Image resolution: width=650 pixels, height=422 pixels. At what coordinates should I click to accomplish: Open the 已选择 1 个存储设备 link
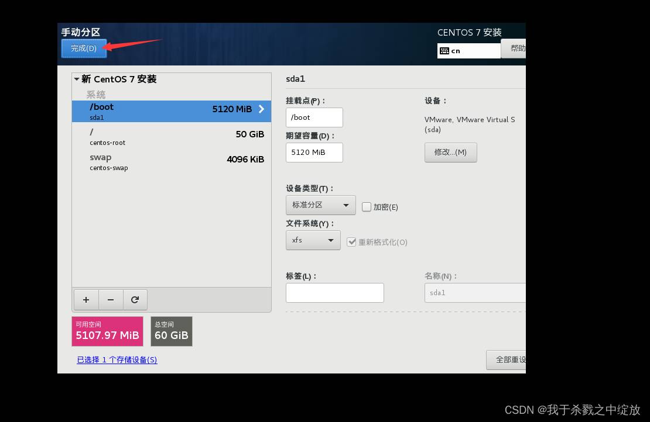117,360
